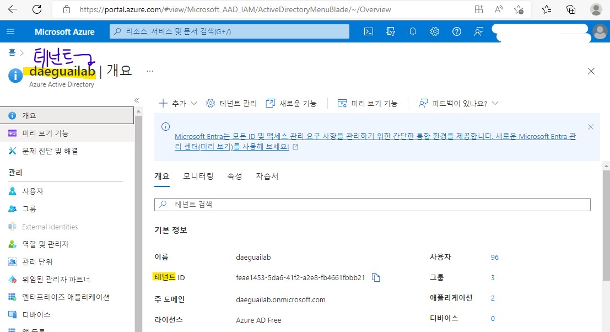Select the license text Azure AD Free
This screenshot has height=332, width=610.
258,320
